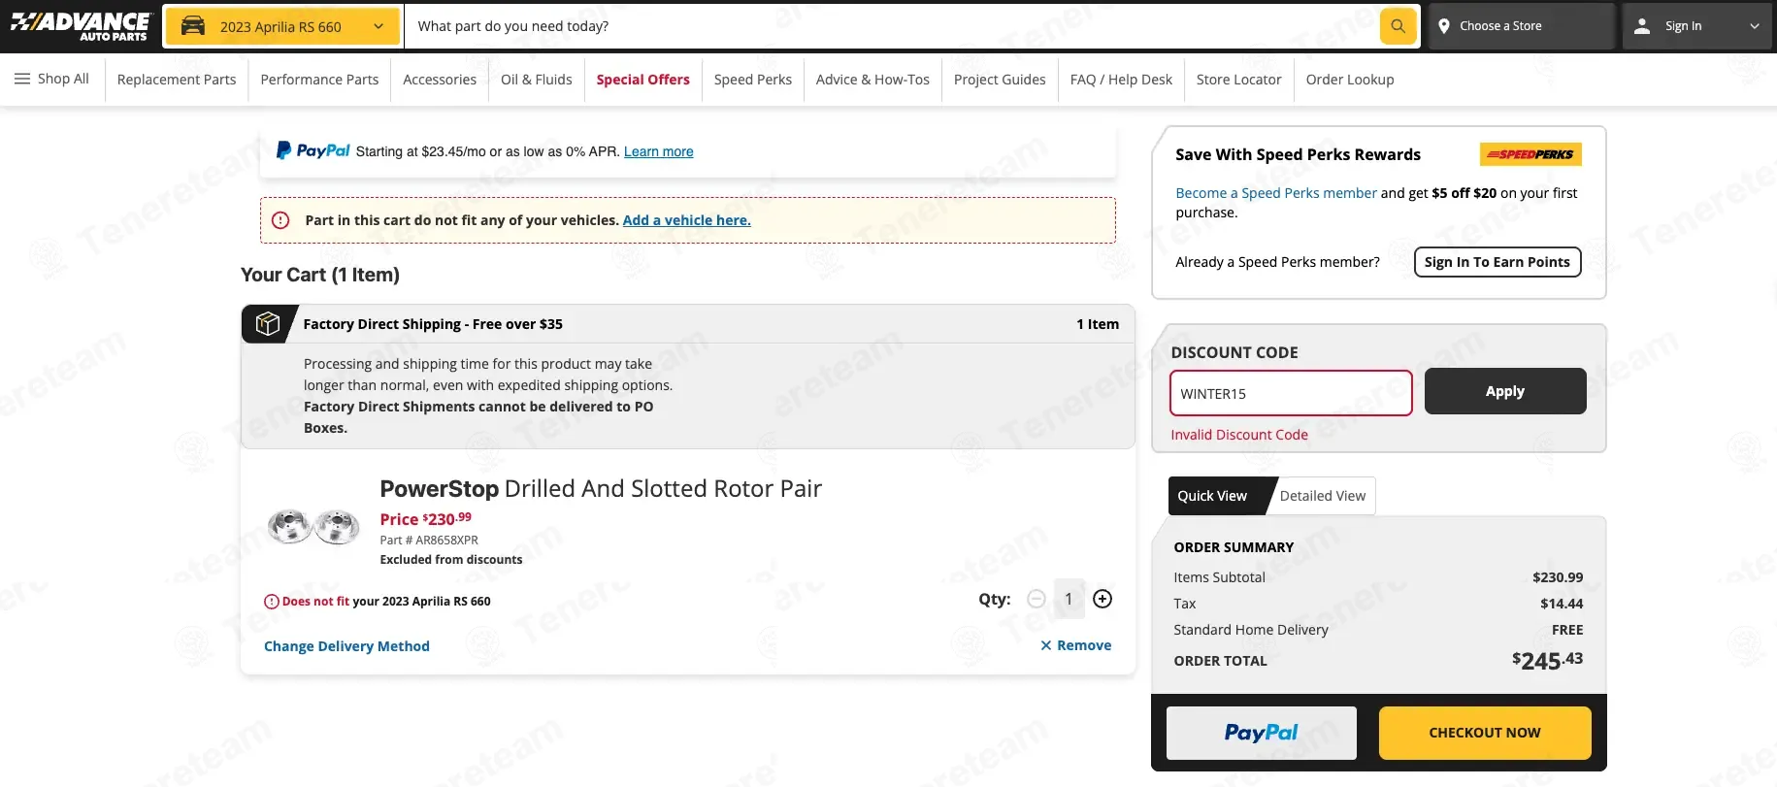Click Checkout Now button

[1485, 733]
